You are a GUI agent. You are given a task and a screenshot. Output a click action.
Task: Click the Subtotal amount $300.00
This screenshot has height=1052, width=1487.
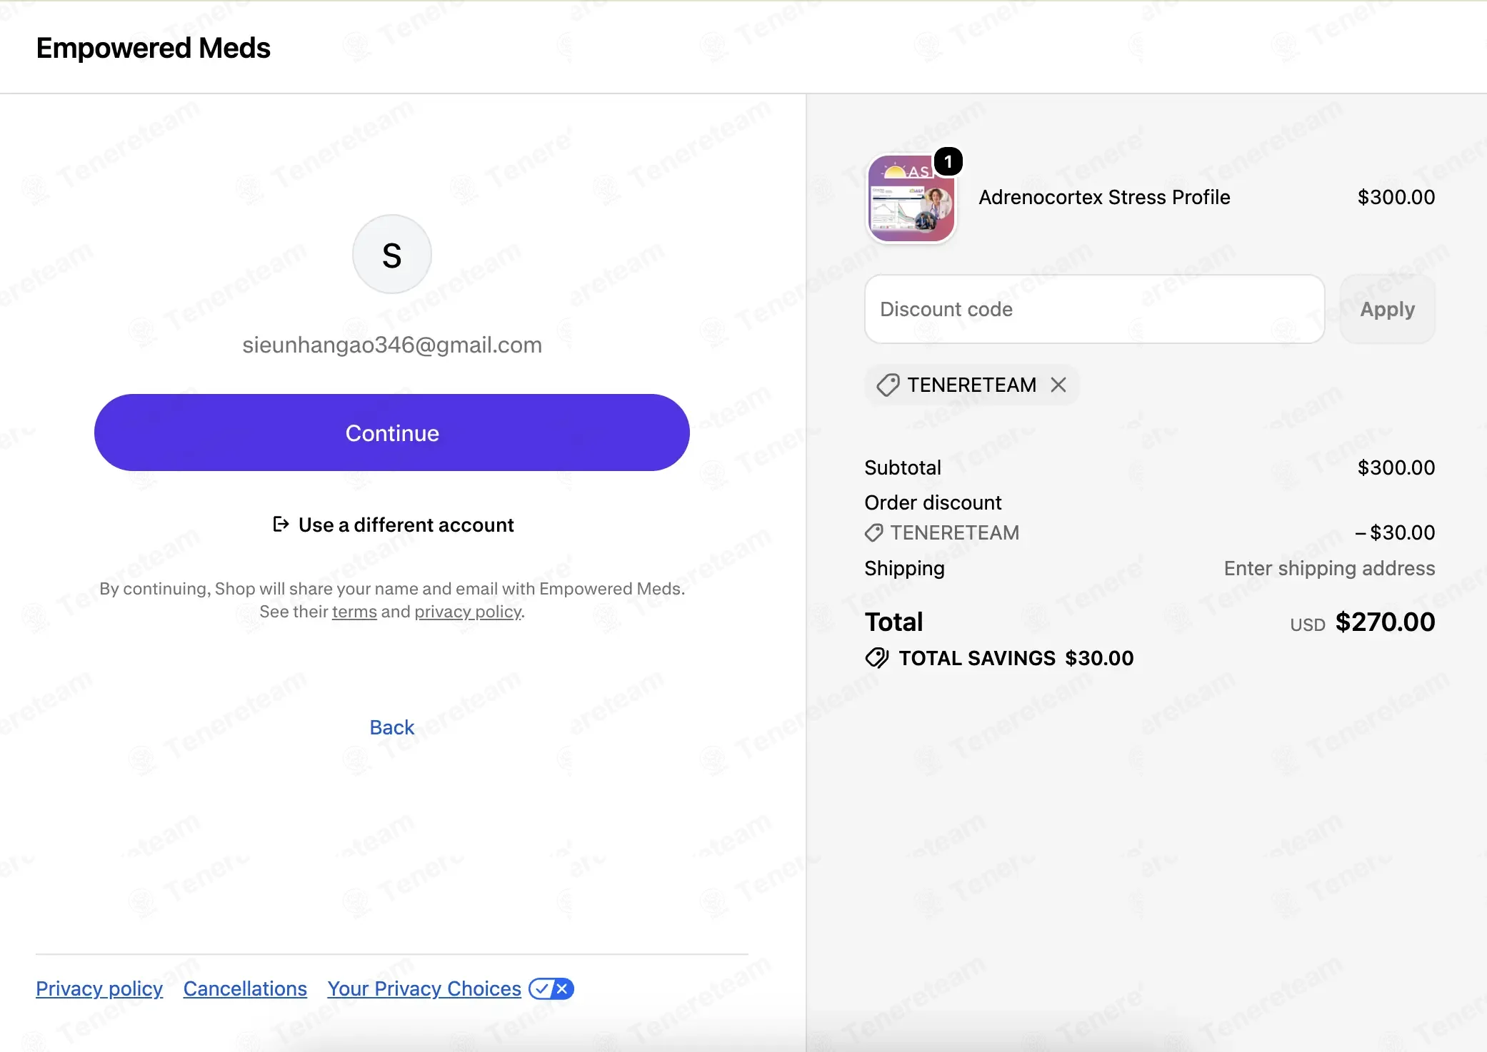point(1396,467)
